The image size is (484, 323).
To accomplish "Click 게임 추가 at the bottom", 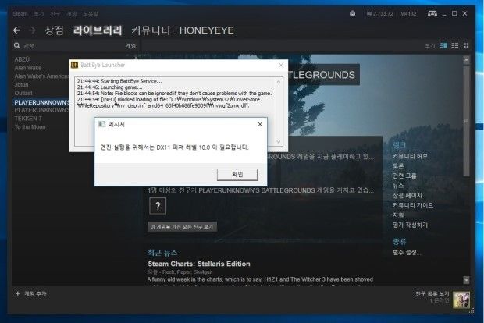I will [35, 293].
